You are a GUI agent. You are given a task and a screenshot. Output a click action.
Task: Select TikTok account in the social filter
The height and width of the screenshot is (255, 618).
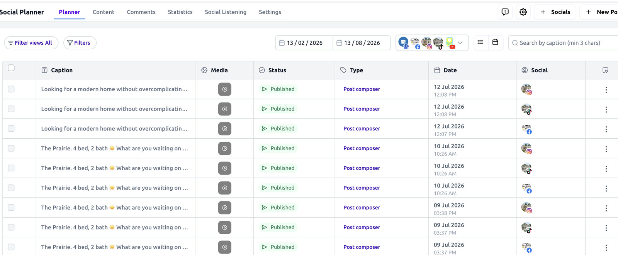pyautogui.click(x=438, y=43)
